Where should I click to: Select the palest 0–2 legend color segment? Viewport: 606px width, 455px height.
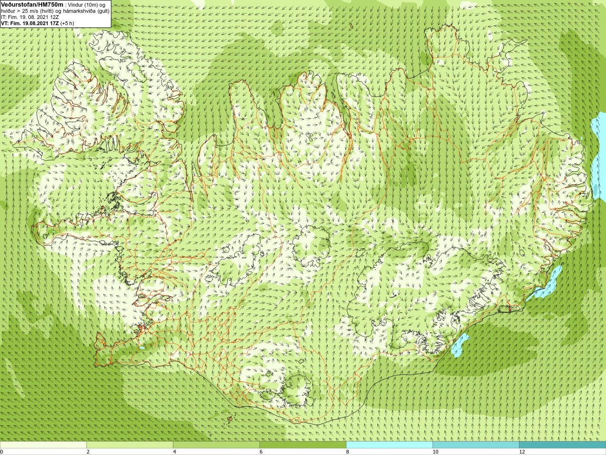coord(44,445)
